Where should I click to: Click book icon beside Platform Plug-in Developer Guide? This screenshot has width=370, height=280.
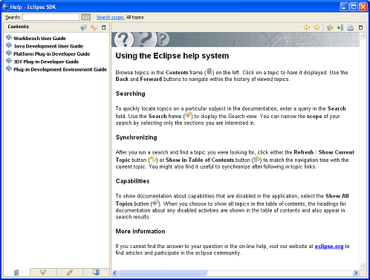pos(9,53)
